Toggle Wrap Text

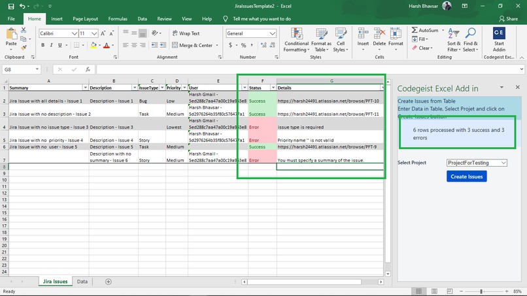186,33
